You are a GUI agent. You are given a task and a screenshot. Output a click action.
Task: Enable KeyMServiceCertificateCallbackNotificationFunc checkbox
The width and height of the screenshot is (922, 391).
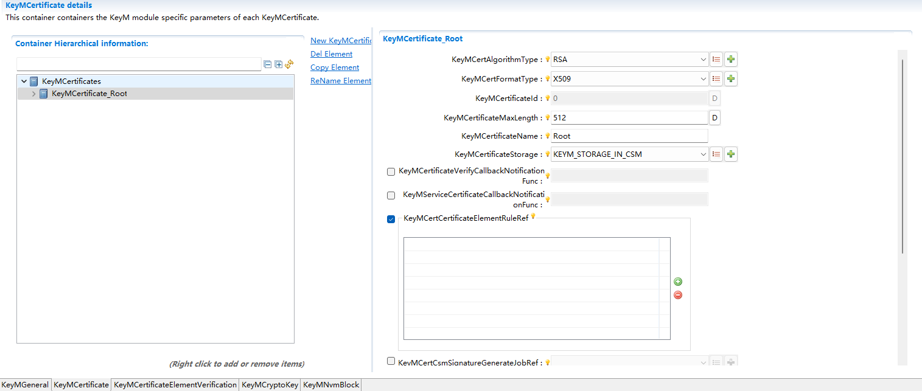[391, 195]
